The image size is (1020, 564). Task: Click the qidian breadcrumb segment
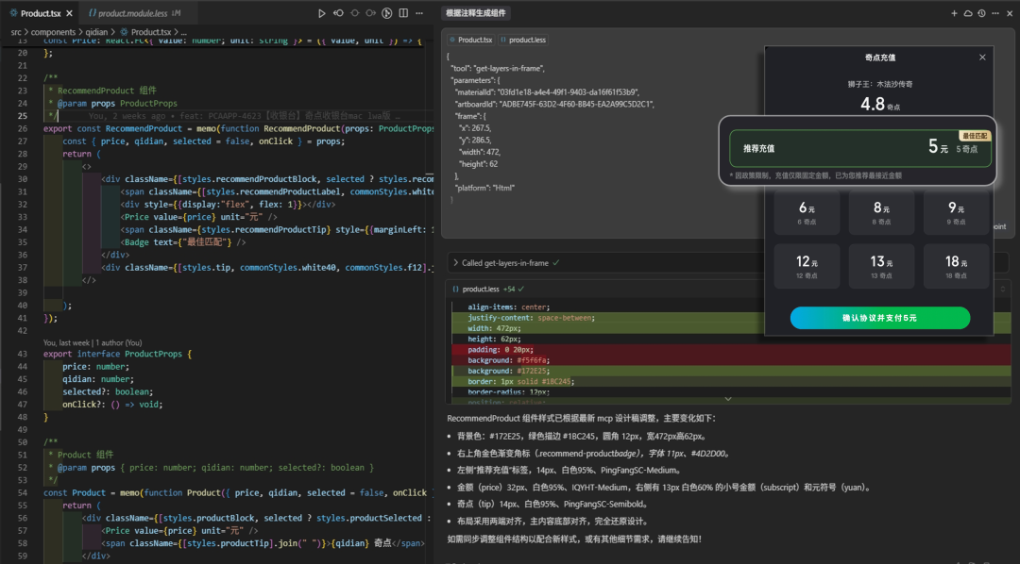pyautogui.click(x=96, y=32)
